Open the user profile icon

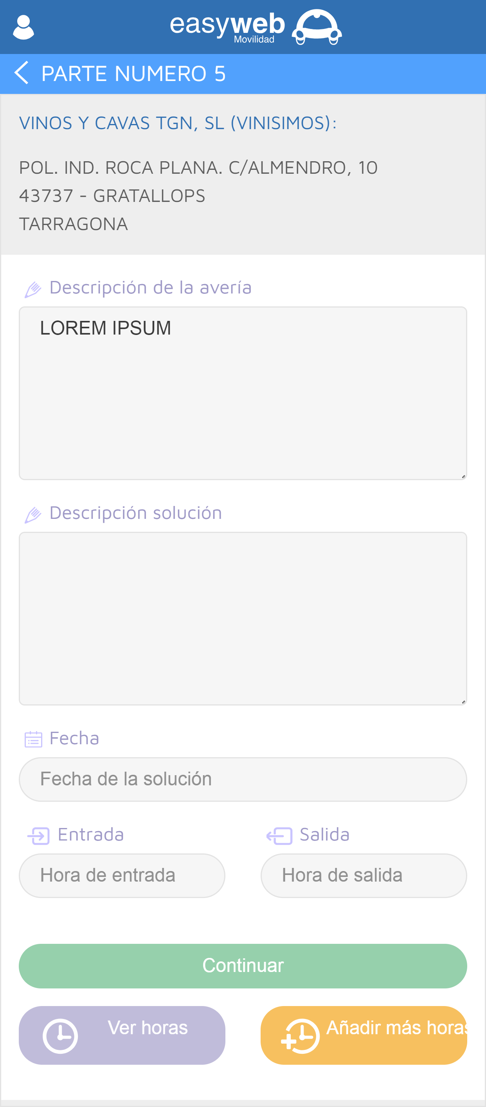pos(23,27)
